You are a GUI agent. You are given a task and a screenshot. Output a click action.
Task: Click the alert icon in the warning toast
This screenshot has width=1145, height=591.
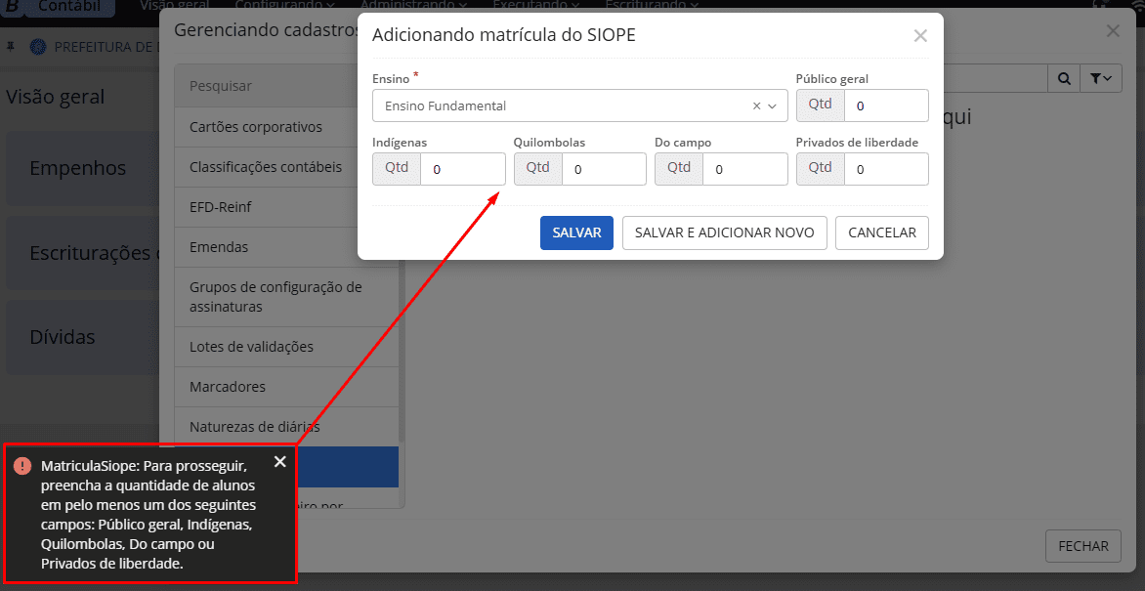[22, 466]
